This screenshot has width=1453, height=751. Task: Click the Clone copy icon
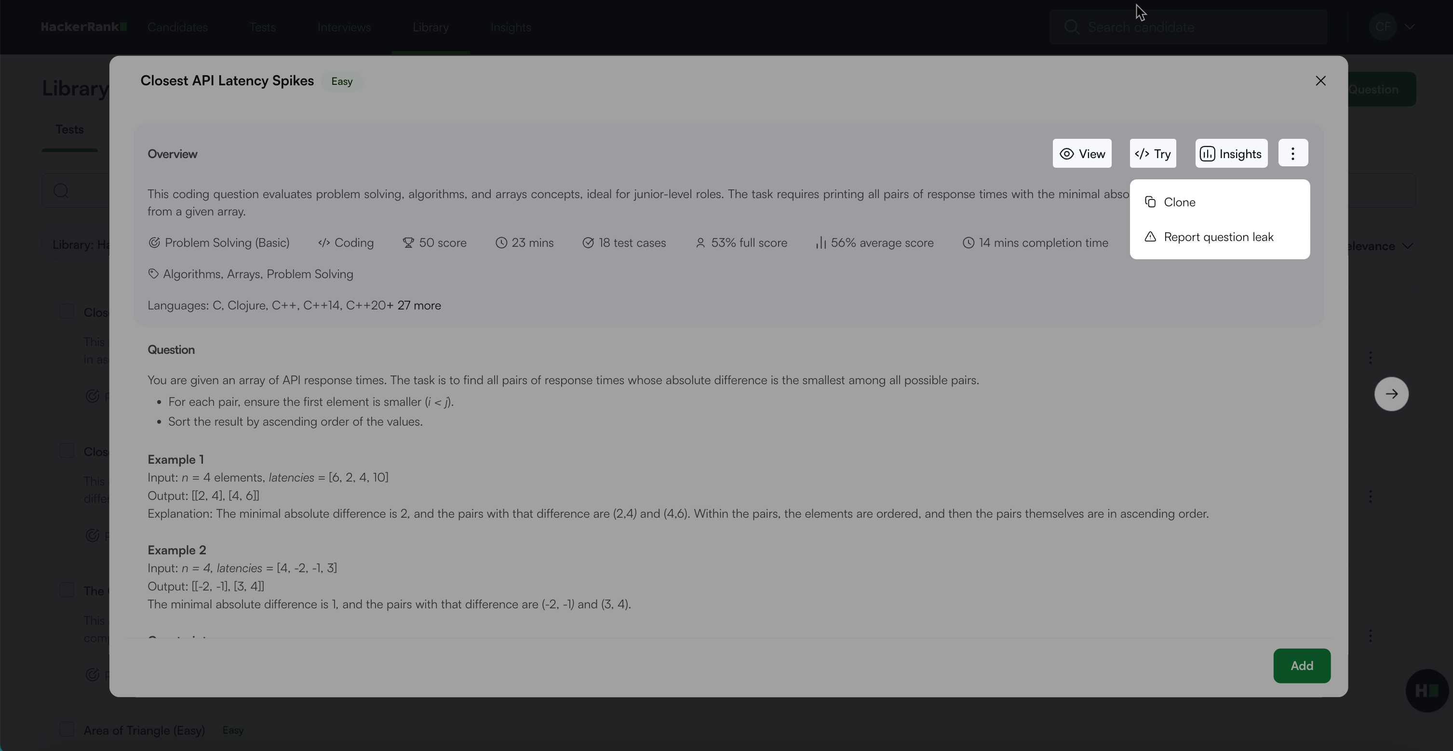[x=1150, y=202]
